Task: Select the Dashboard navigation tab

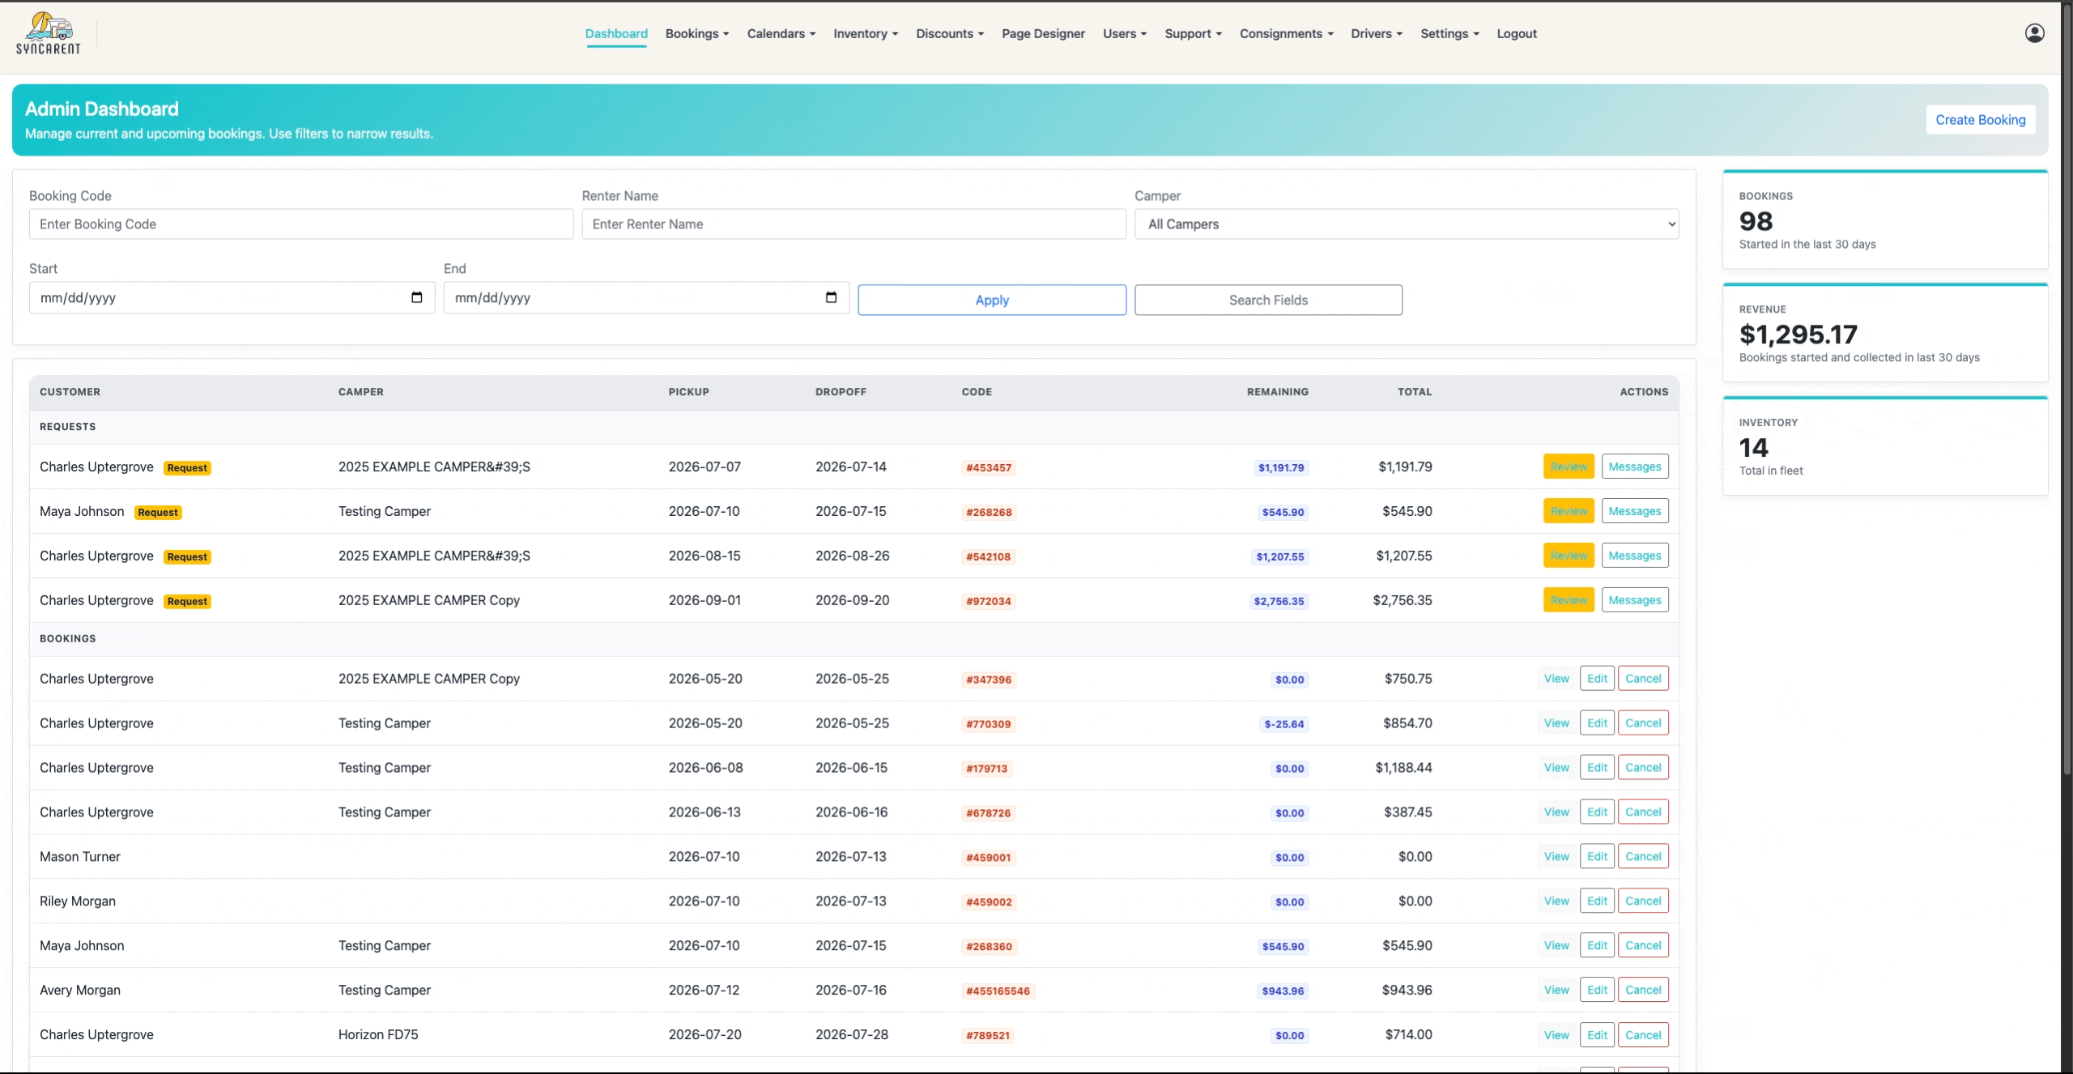Action: pyautogui.click(x=616, y=33)
